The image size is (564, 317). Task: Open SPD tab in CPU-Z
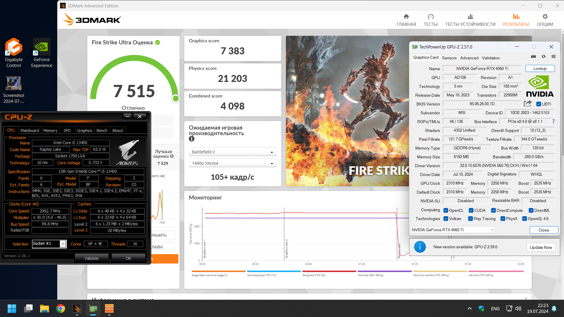pos(67,130)
